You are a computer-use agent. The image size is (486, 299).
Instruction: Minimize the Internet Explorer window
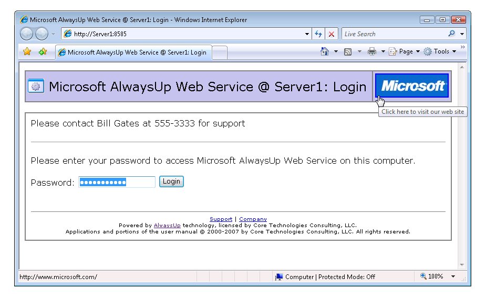427,20
